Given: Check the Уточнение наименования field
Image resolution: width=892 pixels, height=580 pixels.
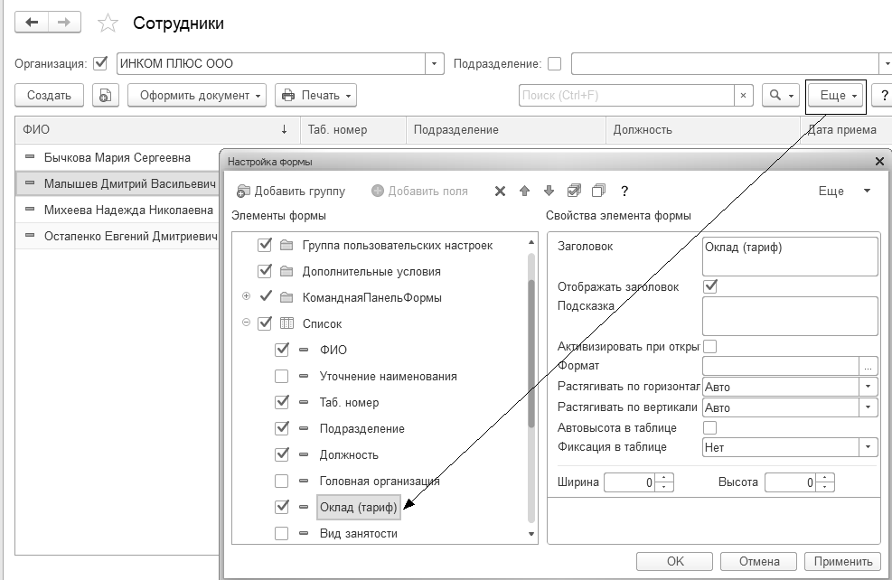Looking at the screenshot, I should pyautogui.click(x=282, y=376).
